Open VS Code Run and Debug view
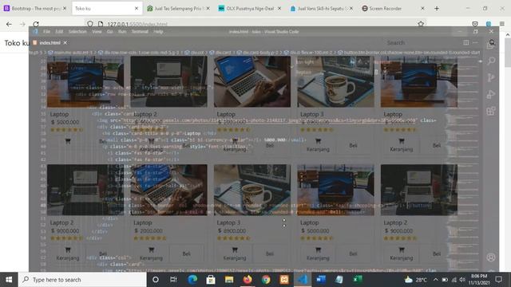This screenshot has width=511, height=287. coord(491,94)
